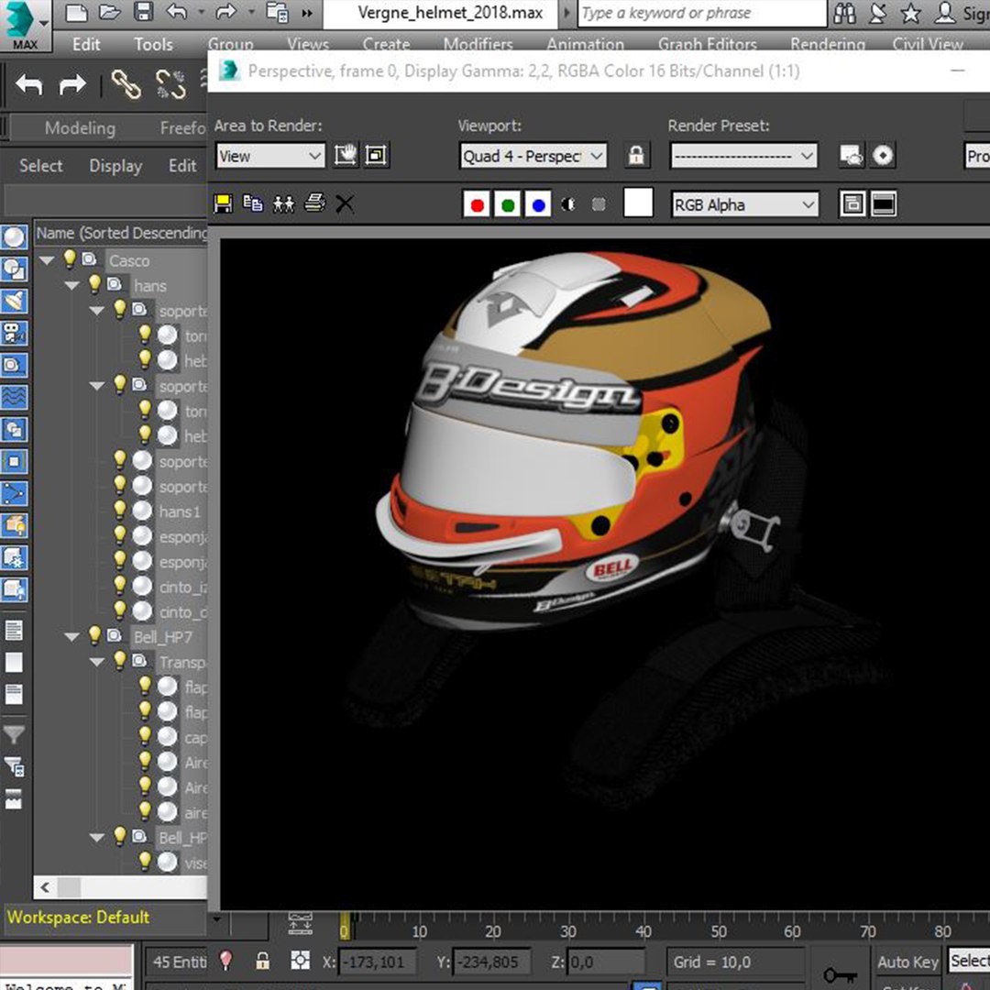
Task: Click Auto Region Selected icon
Action: pyautogui.click(x=377, y=155)
